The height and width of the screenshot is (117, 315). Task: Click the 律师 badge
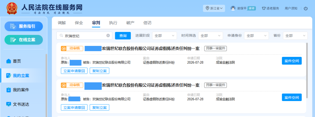point(251,8)
